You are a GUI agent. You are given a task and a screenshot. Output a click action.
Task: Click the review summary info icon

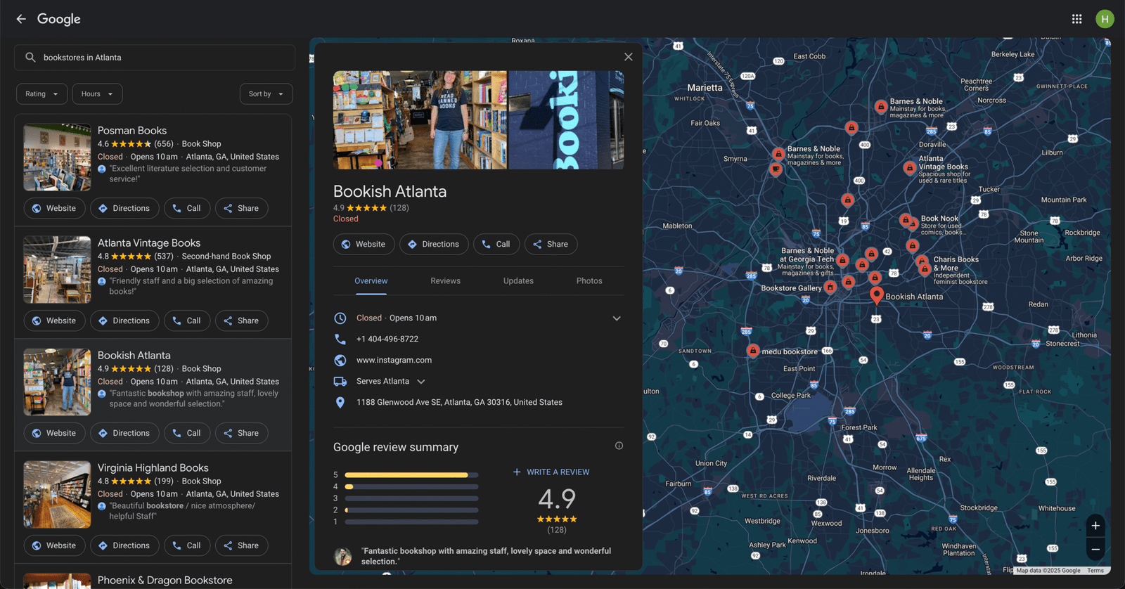tap(619, 446)
